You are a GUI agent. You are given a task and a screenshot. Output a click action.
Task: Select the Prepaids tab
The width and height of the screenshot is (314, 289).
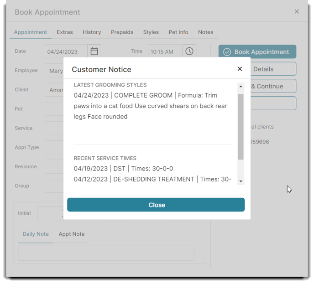coord(122,32)
